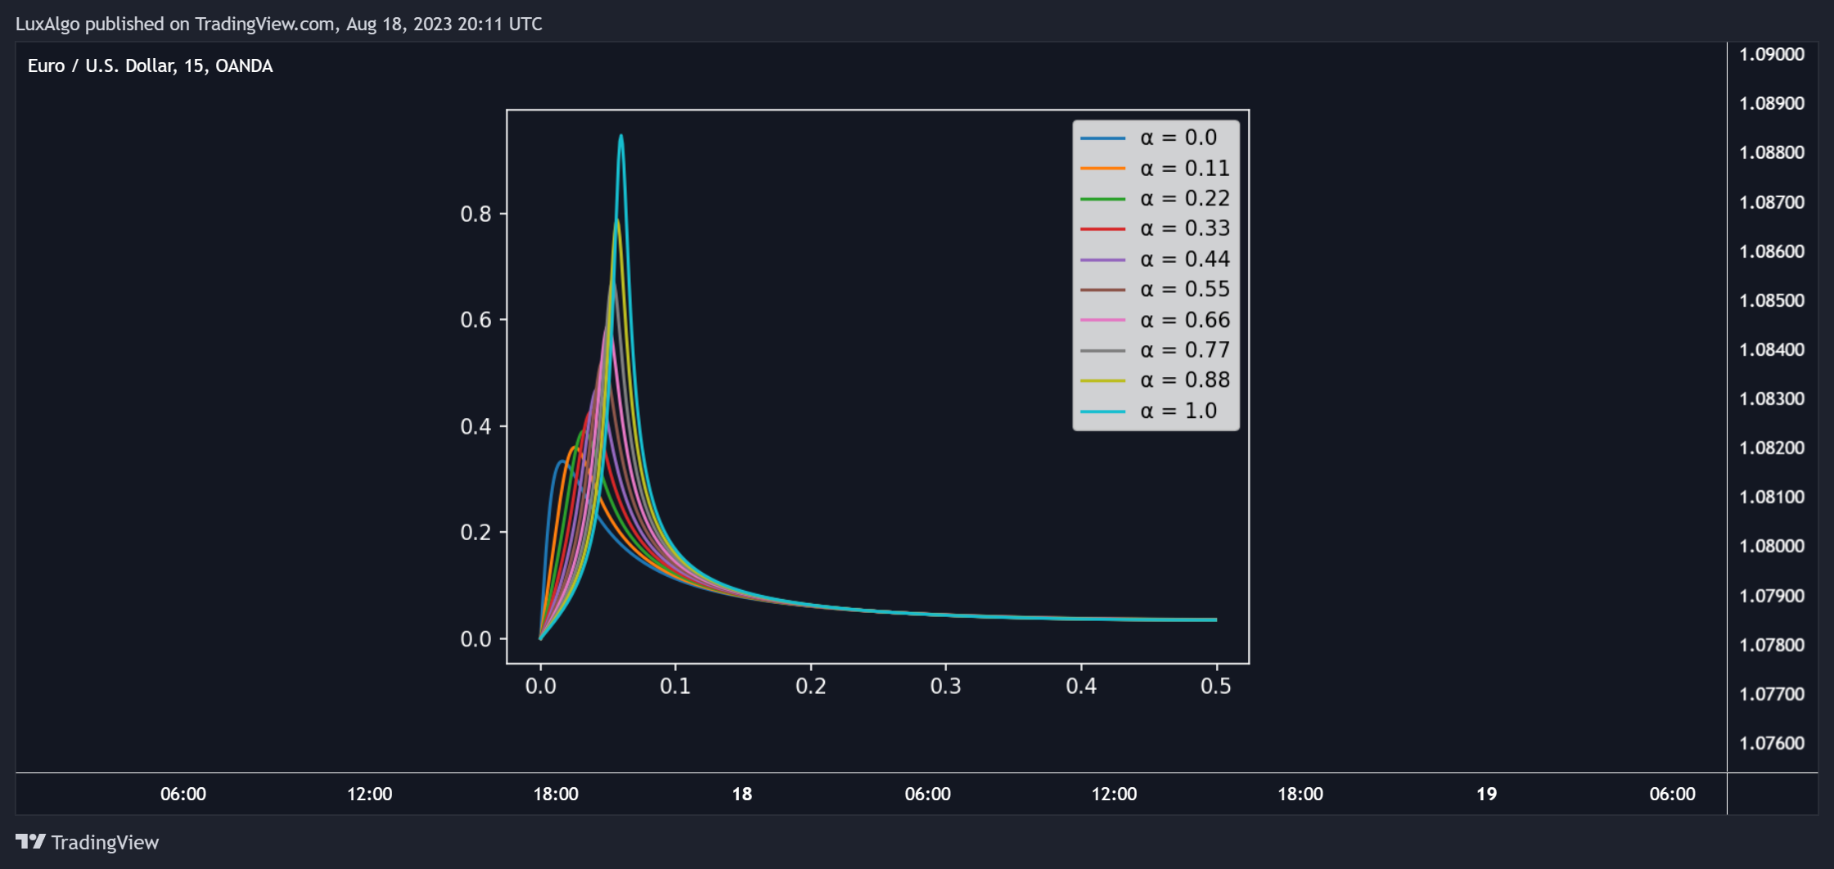Click the 12:00 label after date 18
The height and width of the screenshot is (869, 1834).
1114,794
